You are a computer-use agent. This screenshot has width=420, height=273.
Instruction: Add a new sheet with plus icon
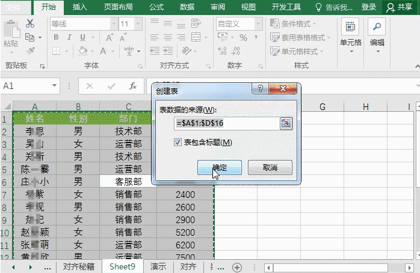(237, 267)
